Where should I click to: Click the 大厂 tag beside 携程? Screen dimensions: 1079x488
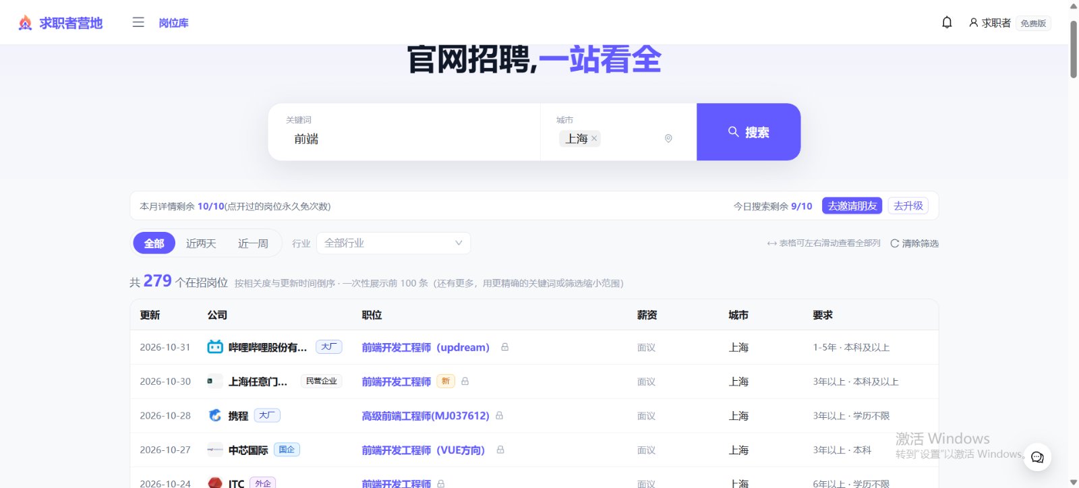(x=267, y=415)
